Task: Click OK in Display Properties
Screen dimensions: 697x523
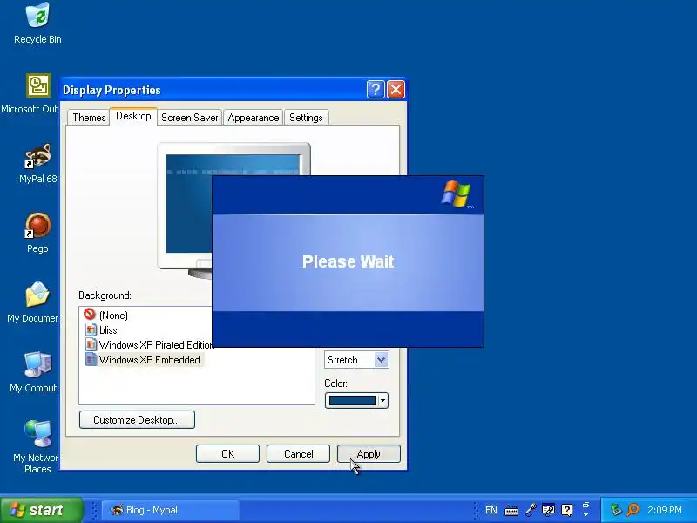Action: click(227, 453)
